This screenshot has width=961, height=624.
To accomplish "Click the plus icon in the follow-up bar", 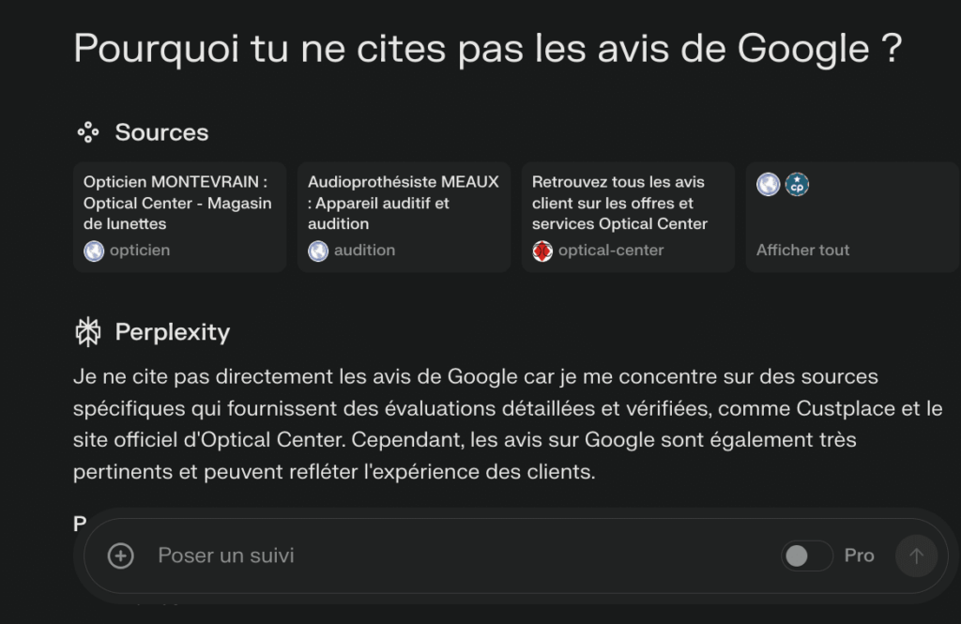I will point(121,556).
